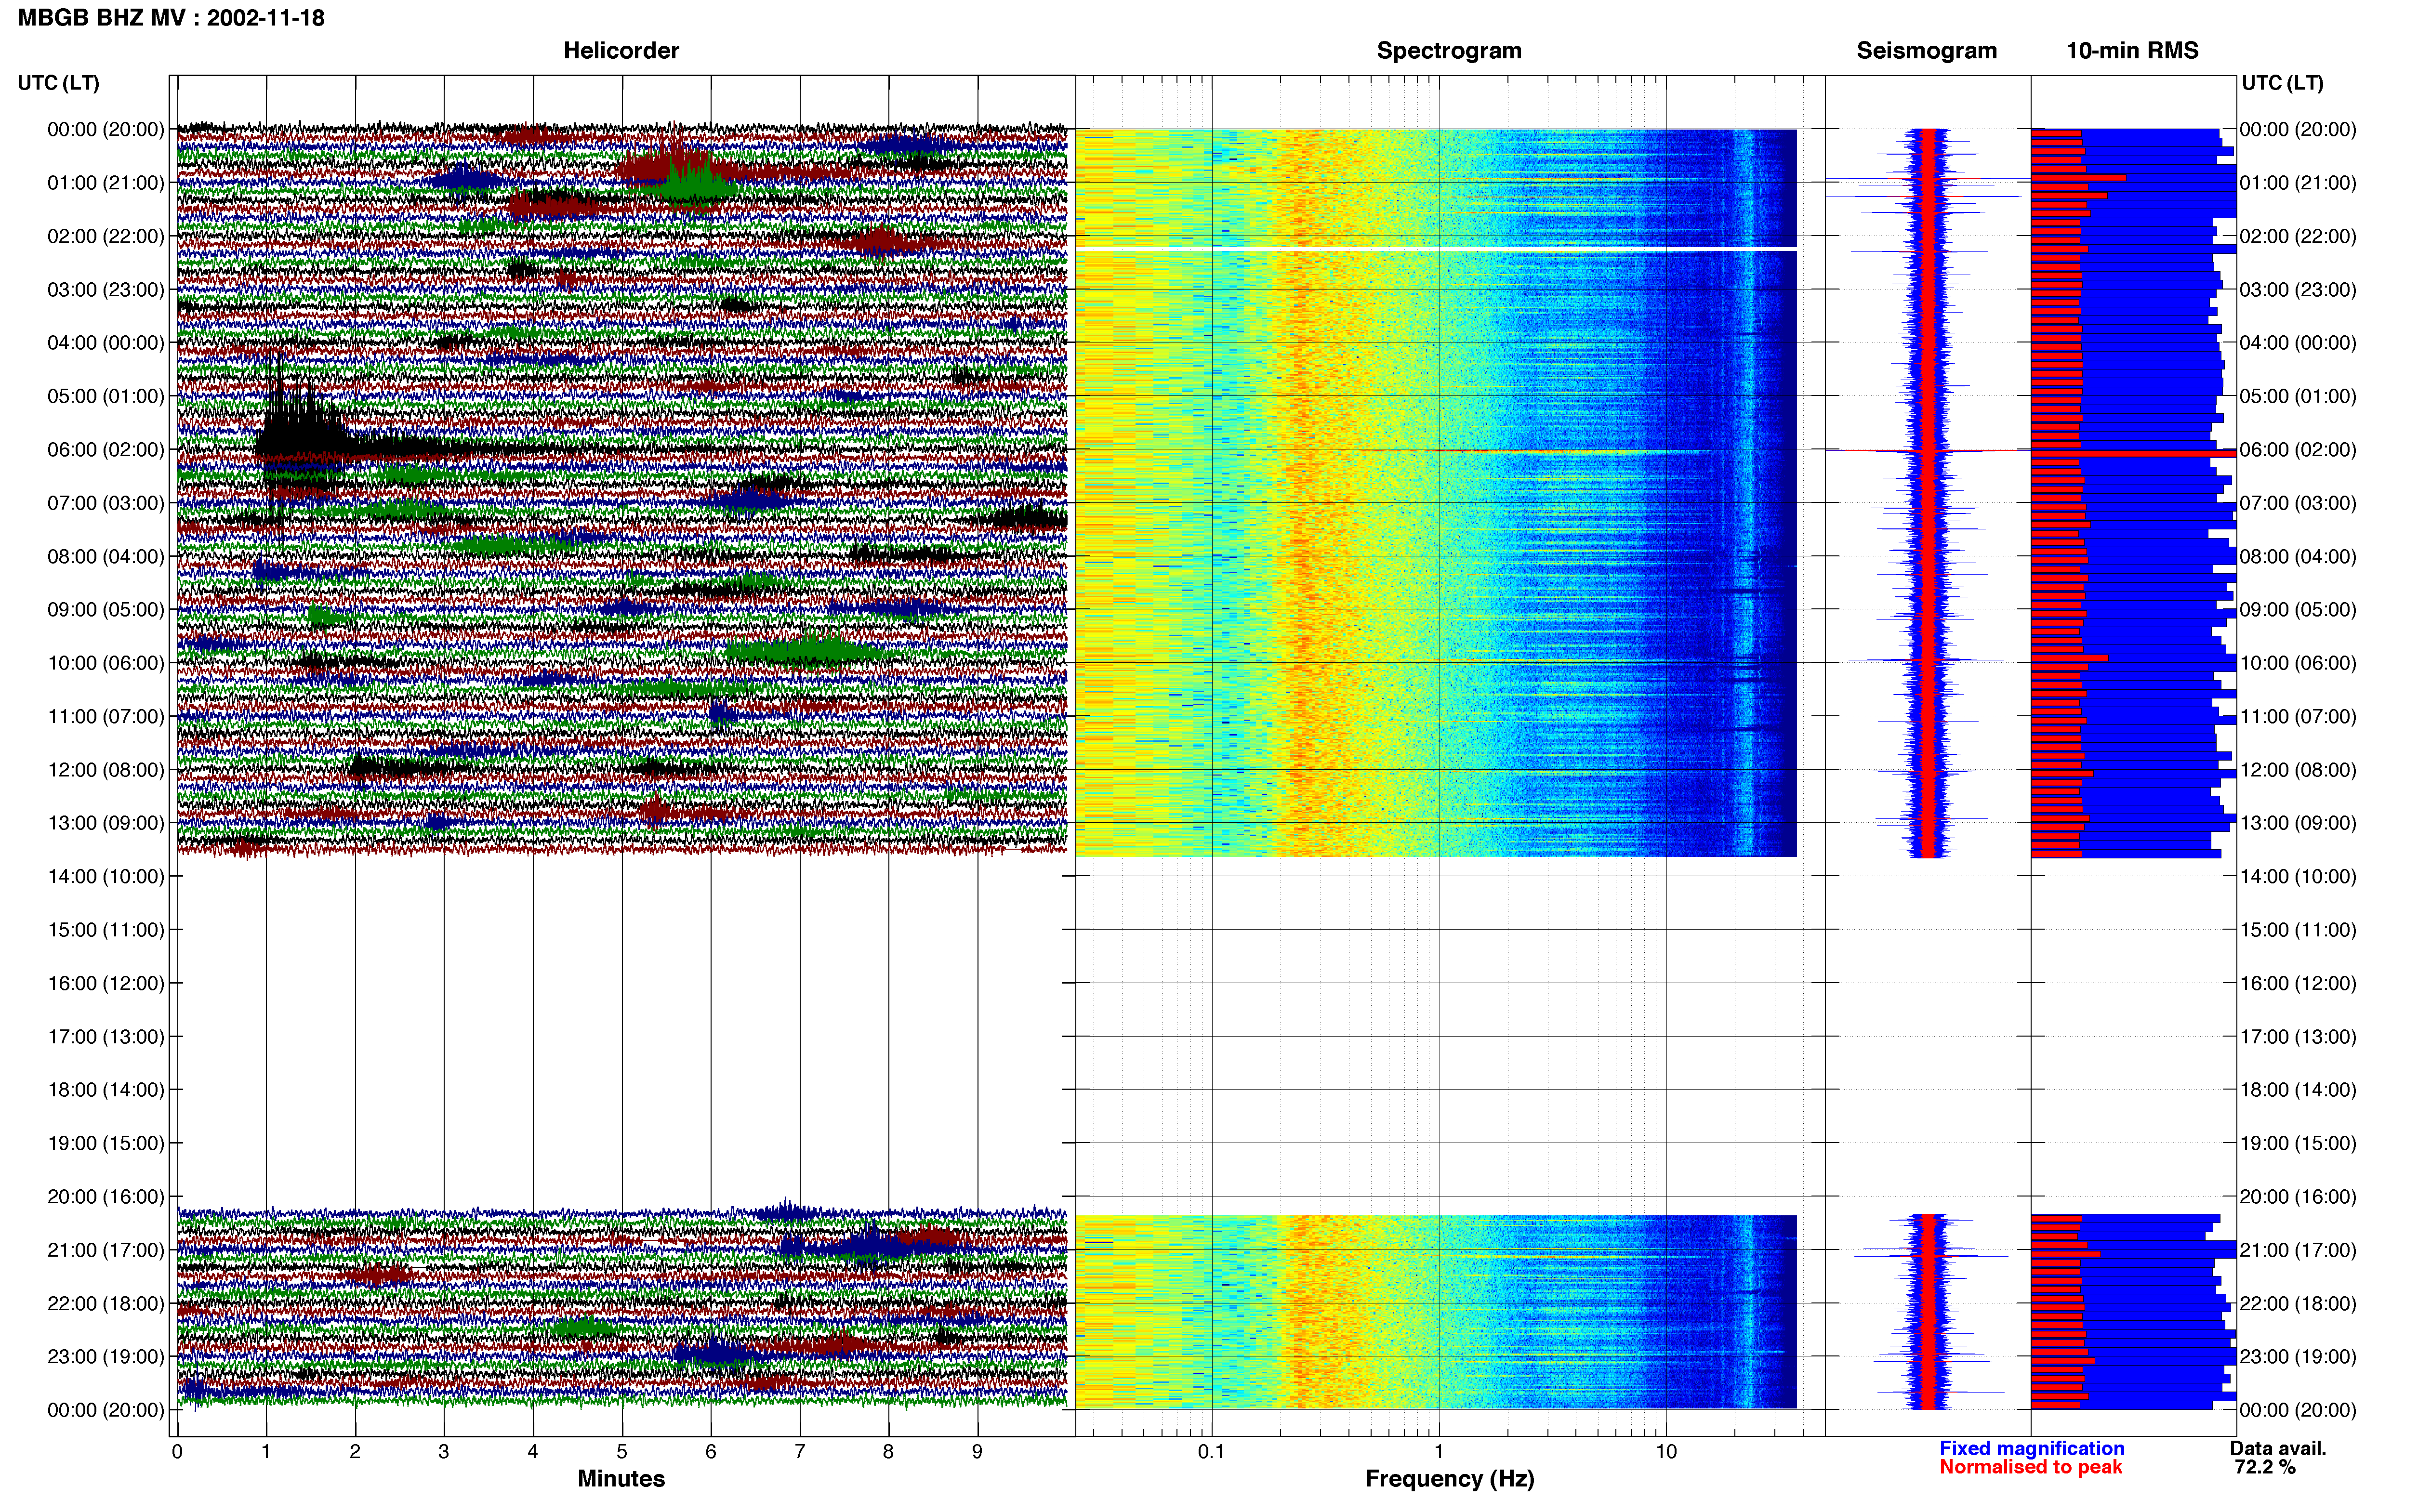2418x1512 pixels.
Task: Click the '3' minutes tick label
Action: pos(443,1452)
